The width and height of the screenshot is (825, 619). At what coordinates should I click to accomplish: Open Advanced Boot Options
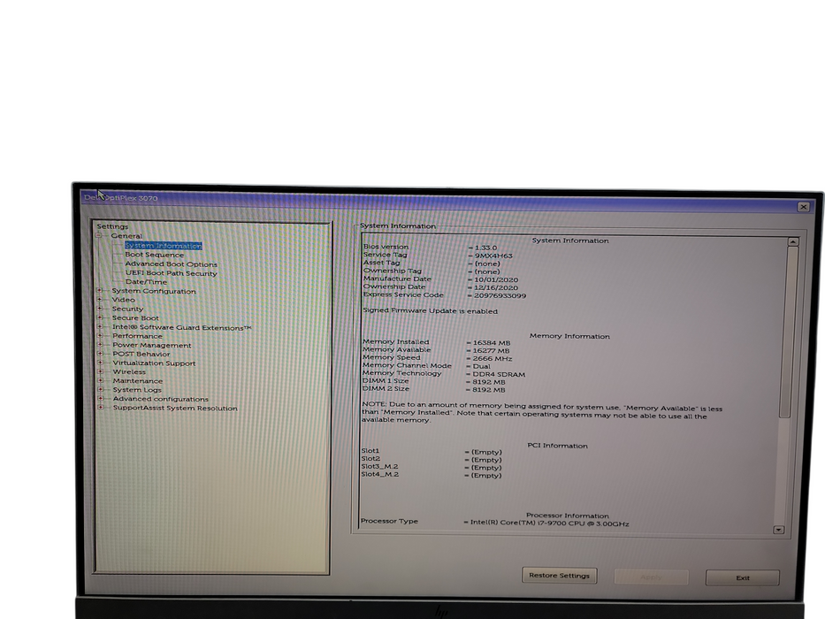pos(171,264)
